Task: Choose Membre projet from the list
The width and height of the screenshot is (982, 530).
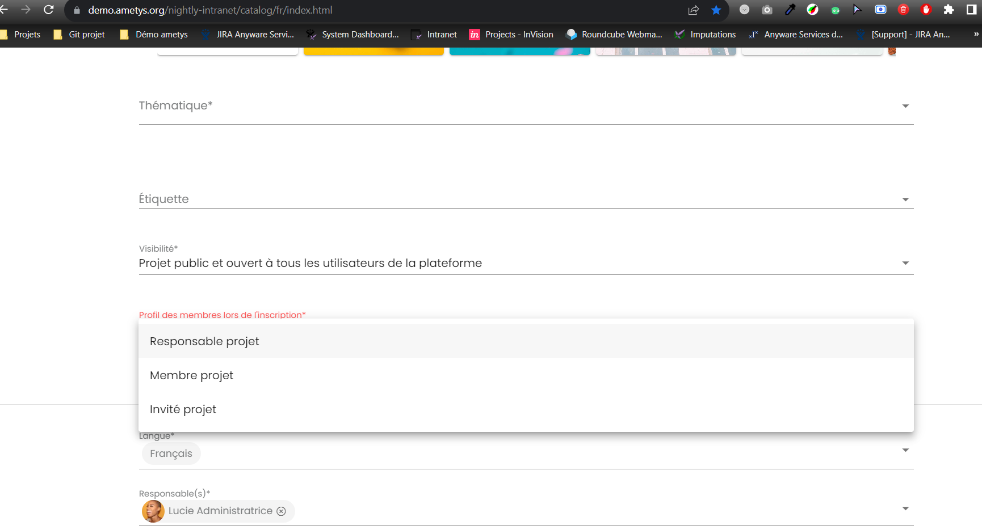Action: tap(191, 375)
